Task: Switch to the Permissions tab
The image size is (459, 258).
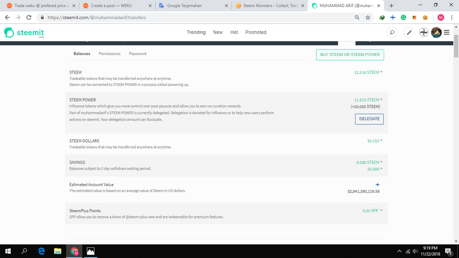Action: (109, 54)
